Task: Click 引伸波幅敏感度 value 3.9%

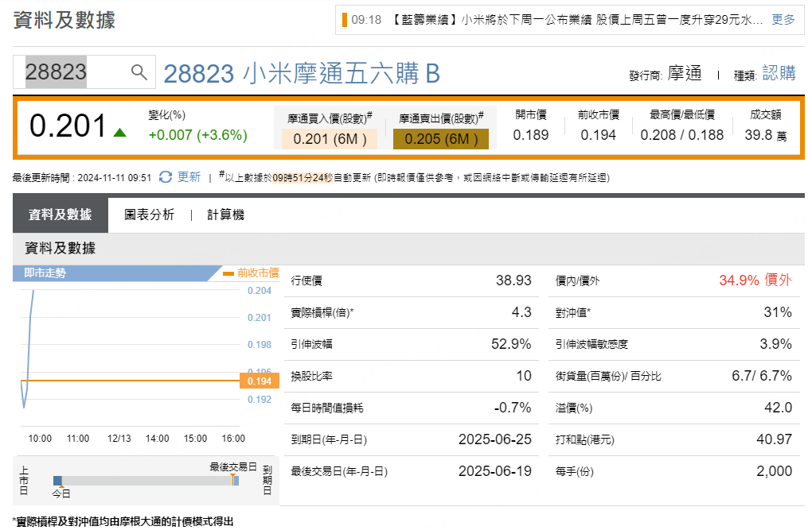Action: pos(775,344)
